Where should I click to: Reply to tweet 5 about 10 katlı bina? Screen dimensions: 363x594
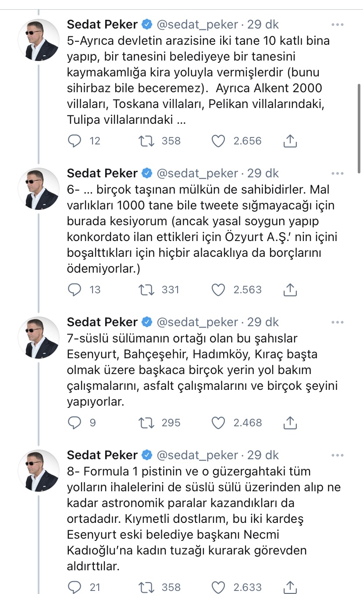(75, 141)
